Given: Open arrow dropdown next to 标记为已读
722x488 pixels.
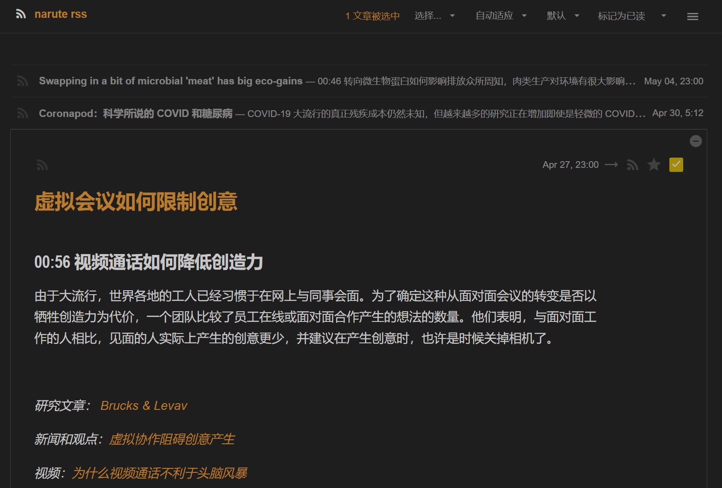Looking at the screenshot, I should (x=664, y=16).
